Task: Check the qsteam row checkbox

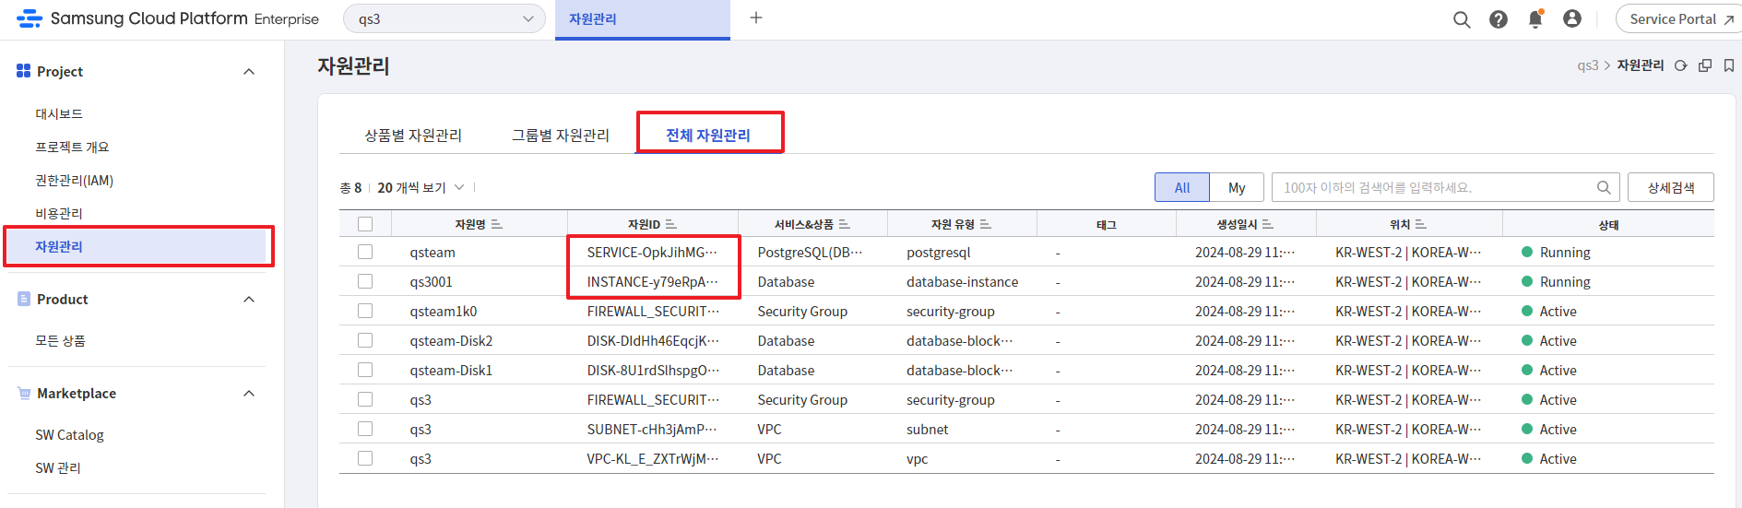Action: click(365, 252)
